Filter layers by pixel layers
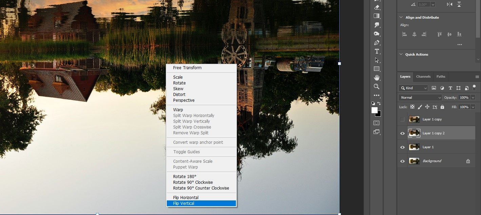 point(434,88)
